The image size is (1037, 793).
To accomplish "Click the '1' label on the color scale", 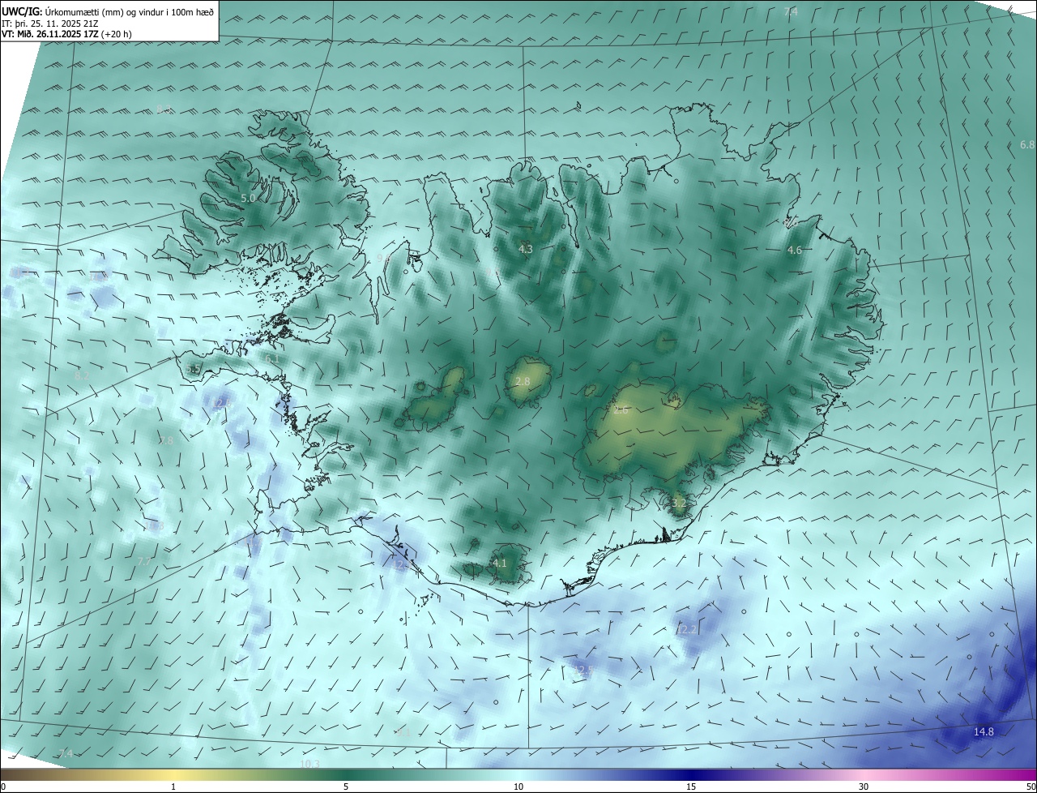I will [173, 787].
